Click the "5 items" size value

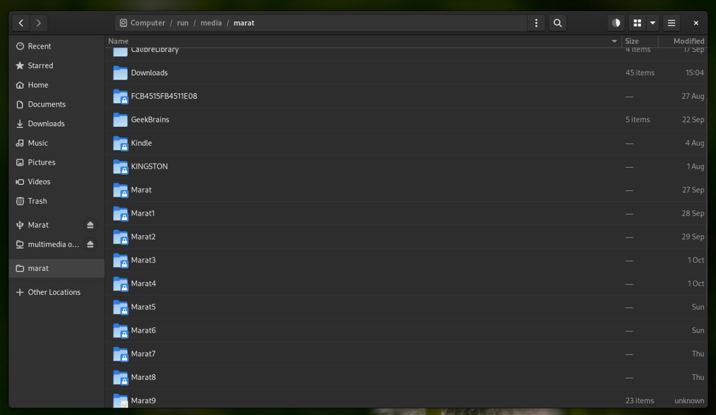click(x=638, y=120)
